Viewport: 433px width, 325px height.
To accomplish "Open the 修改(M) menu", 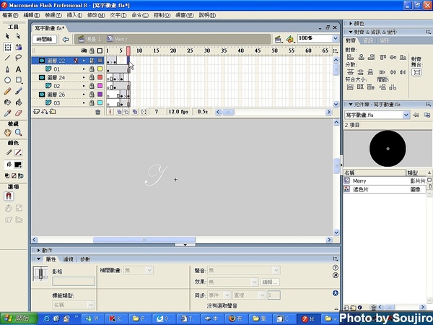I will click(x=95, y=14).
